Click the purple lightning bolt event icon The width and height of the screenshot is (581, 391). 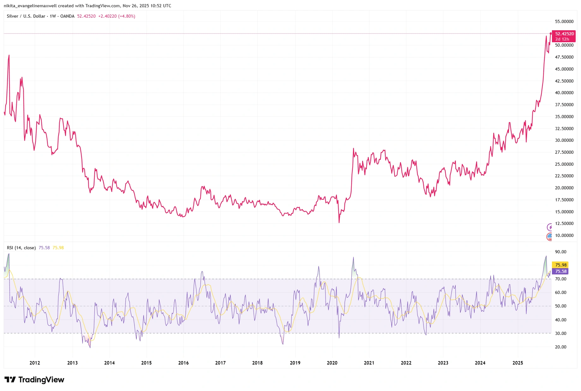550,227
